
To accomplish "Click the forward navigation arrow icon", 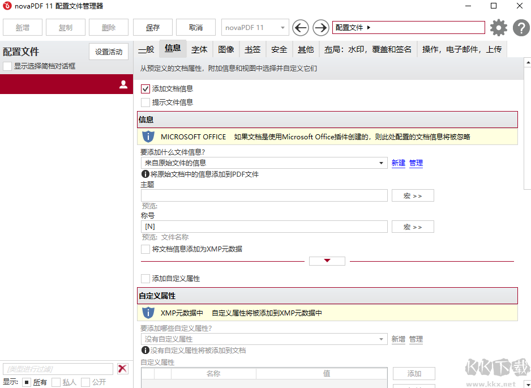I will [x=321, y=27].
